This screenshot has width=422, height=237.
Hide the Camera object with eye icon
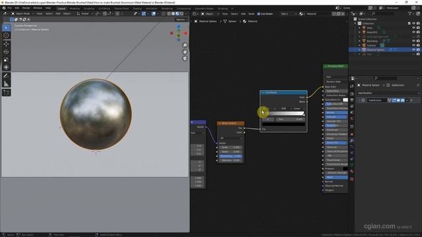[x=413, y=45]
